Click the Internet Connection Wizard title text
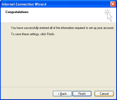The image size is (117, 100). [x=24, y=4]
